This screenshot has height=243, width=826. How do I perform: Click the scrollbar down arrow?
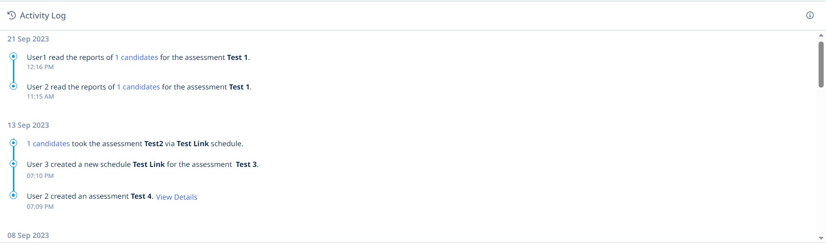(x=821, y=238)
